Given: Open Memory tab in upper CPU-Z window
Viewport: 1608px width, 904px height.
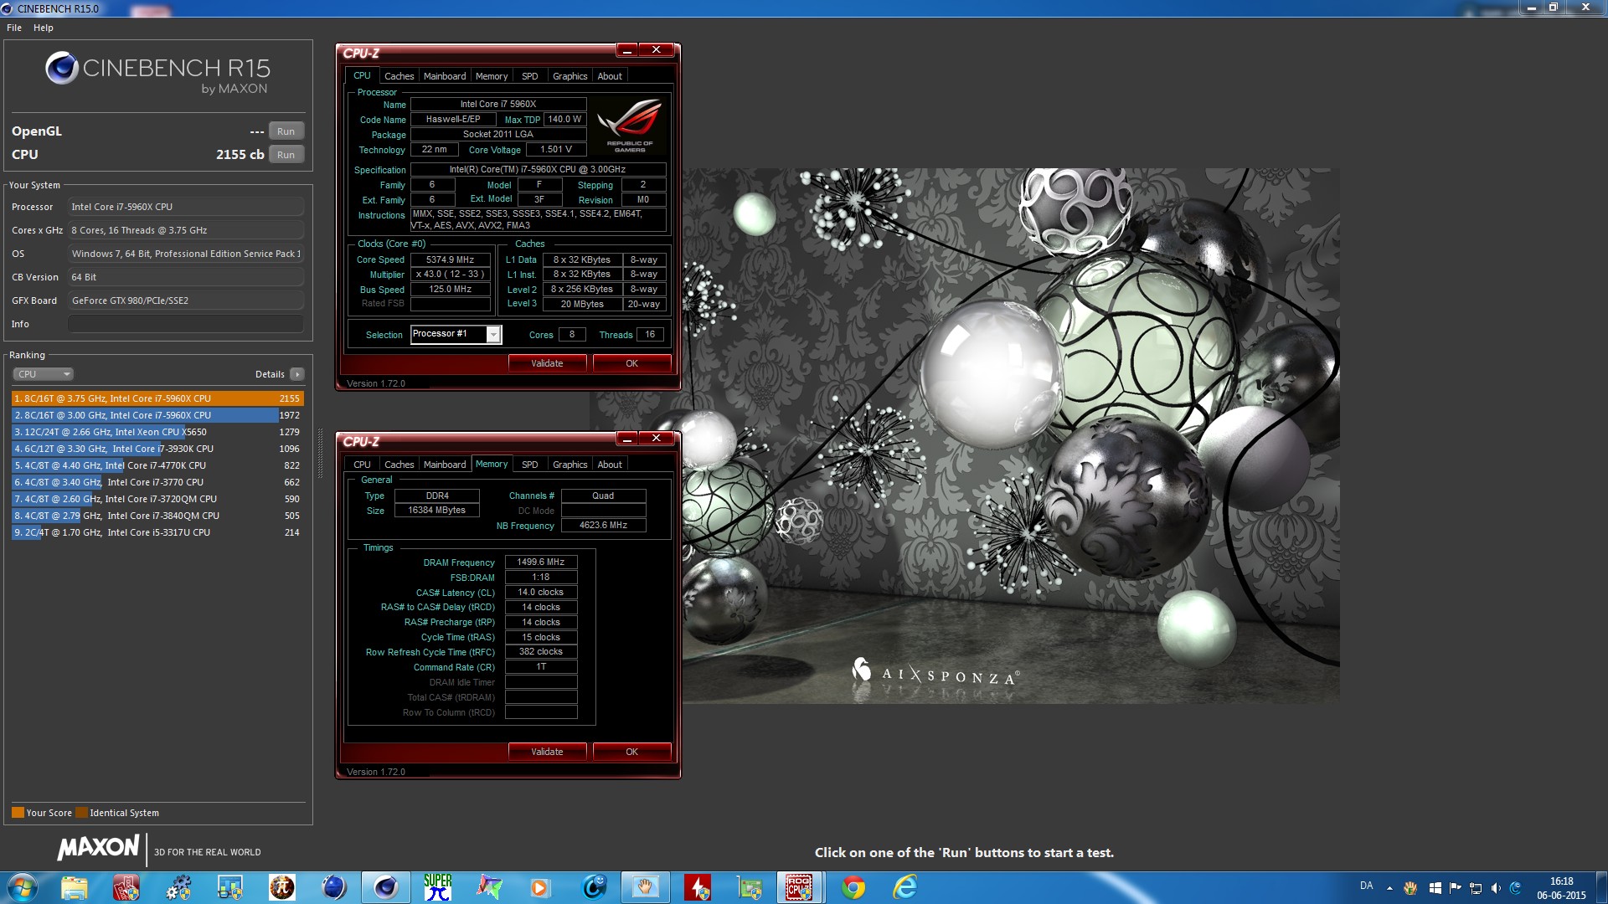Looking at the screenshot, I should pos(492,76).
